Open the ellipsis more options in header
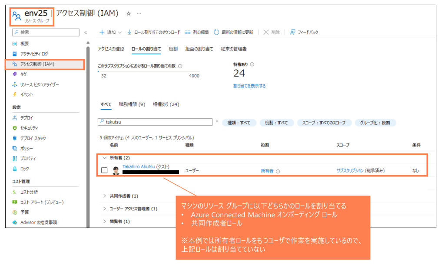 click(x=139, y=13)
